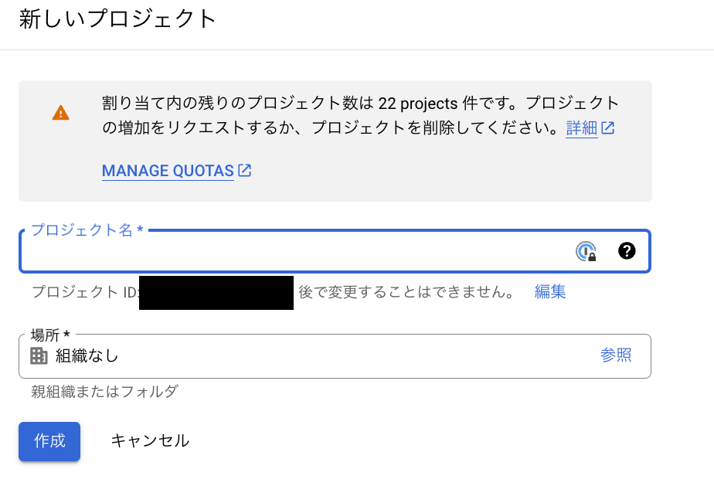Open help via the question mark icon
Viewport: 714px width, 493px height.
click(x=627, y=250)
